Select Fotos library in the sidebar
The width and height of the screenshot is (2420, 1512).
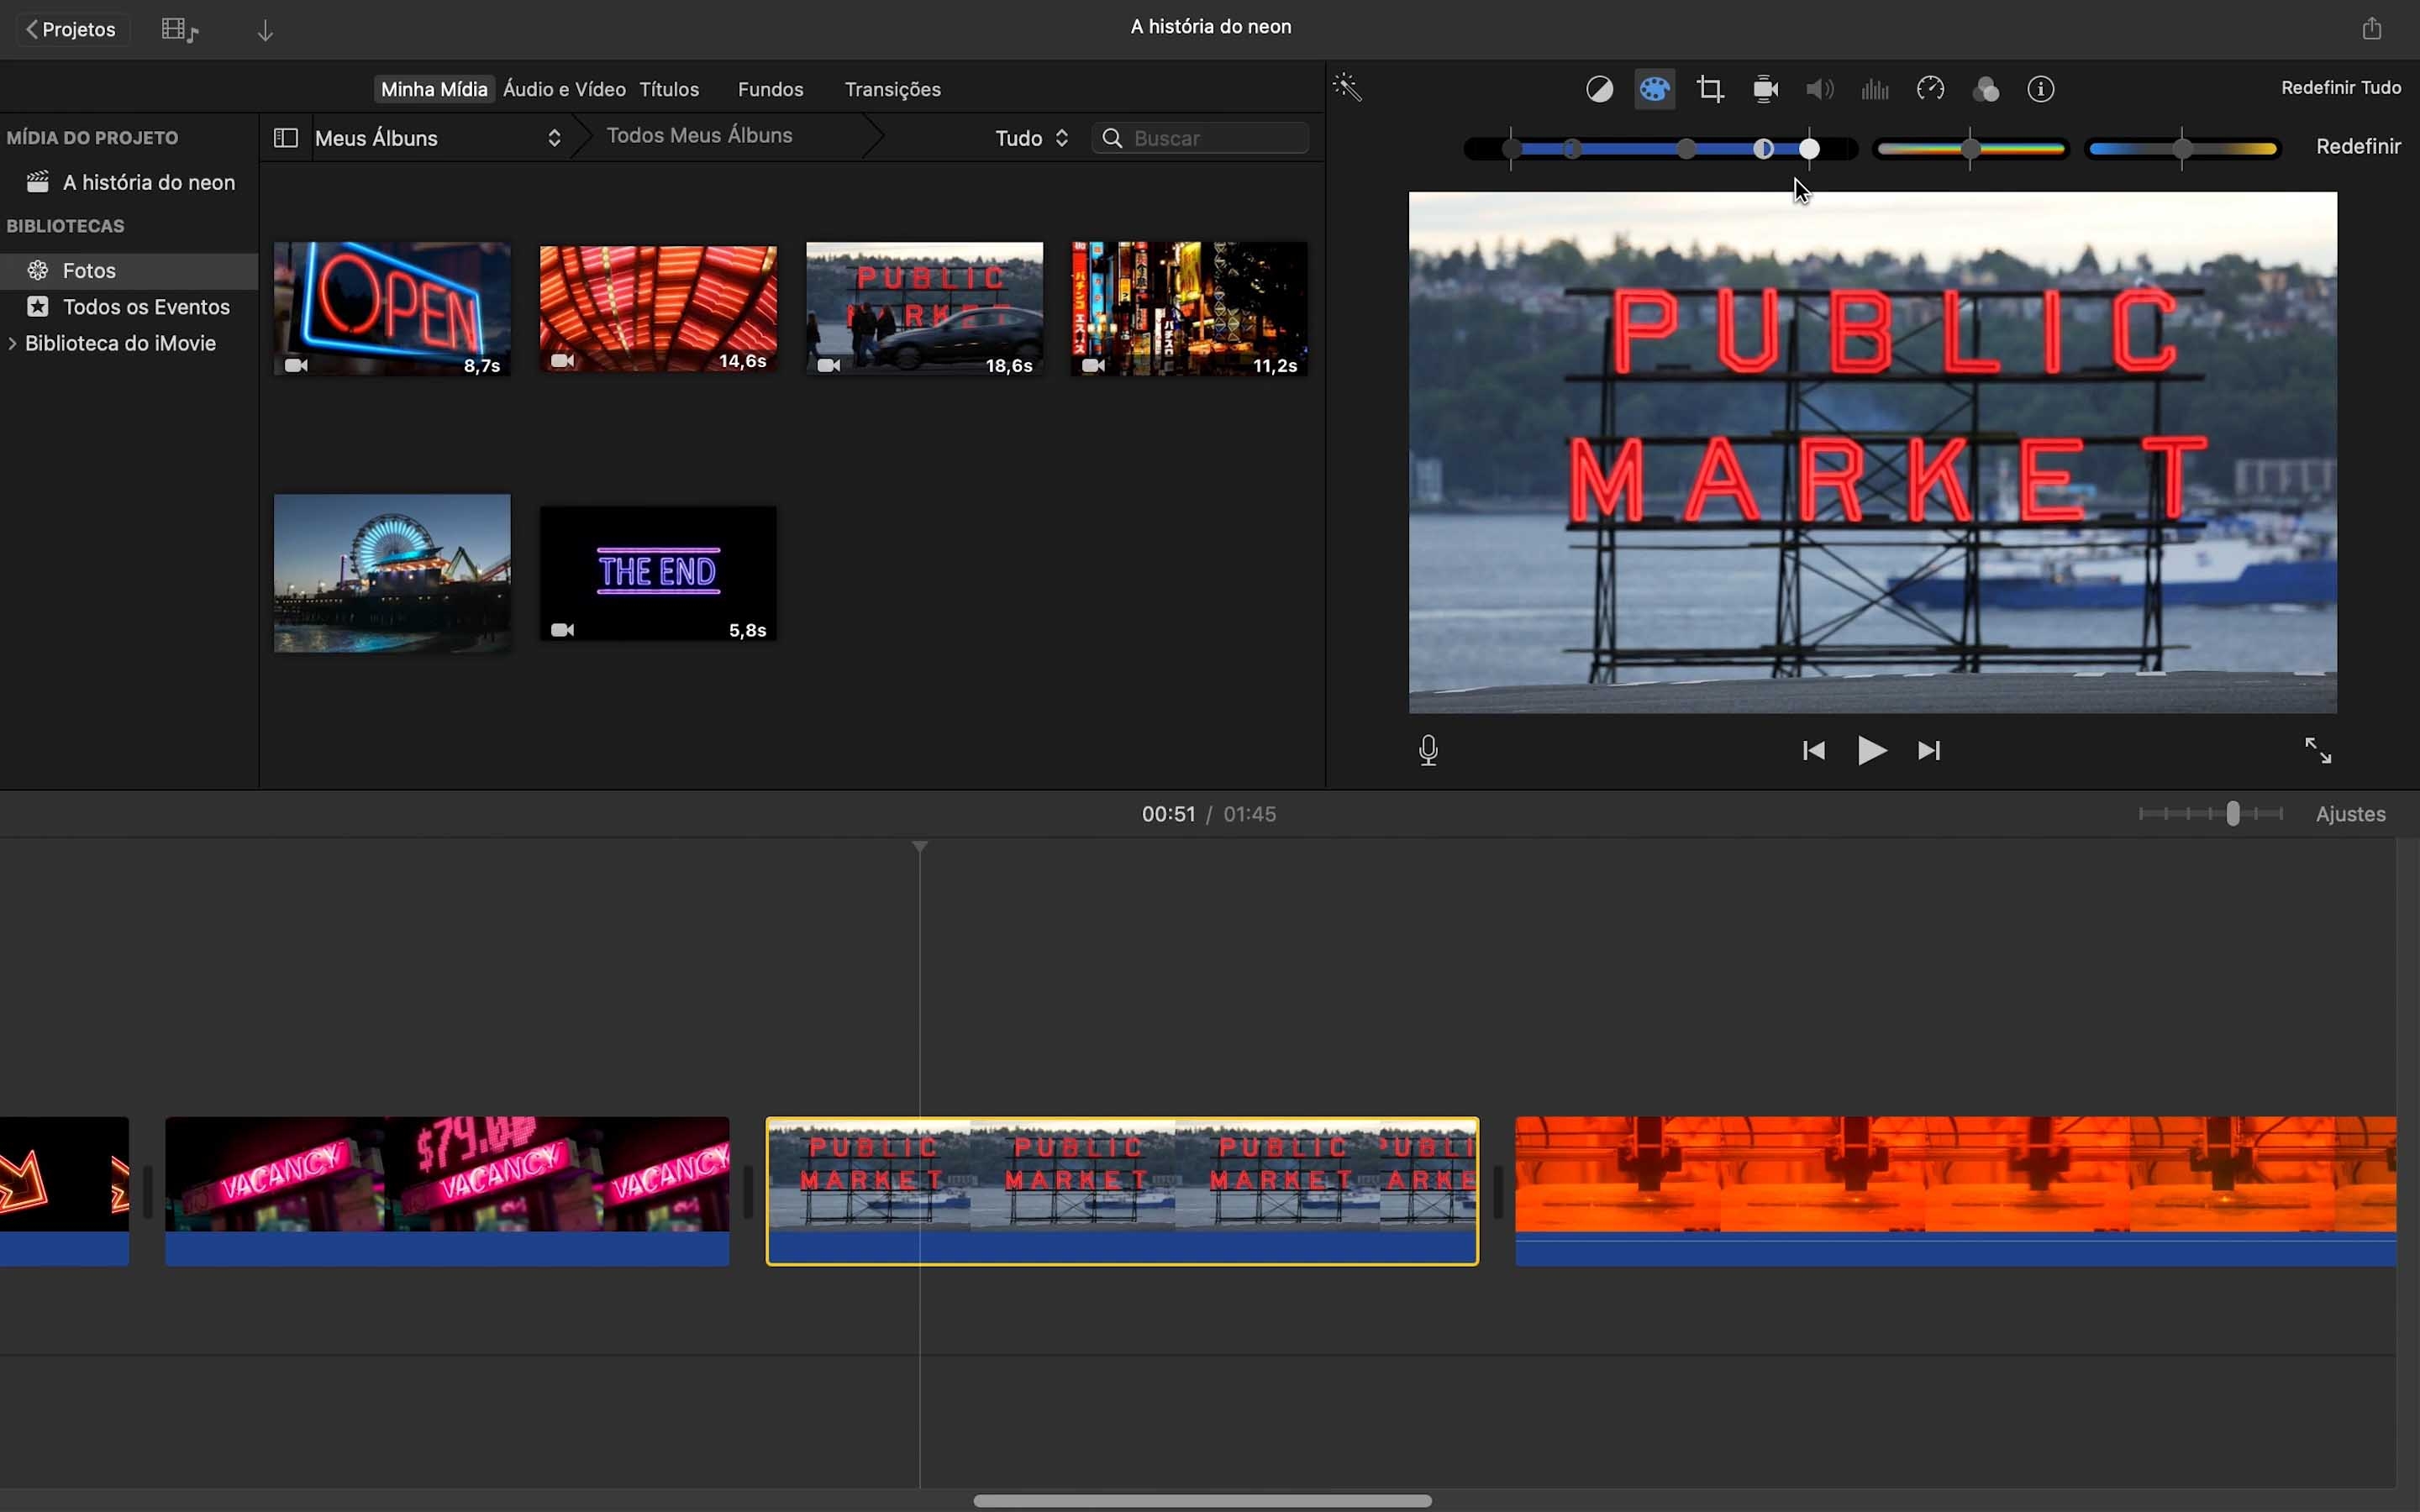click(130, 270)
